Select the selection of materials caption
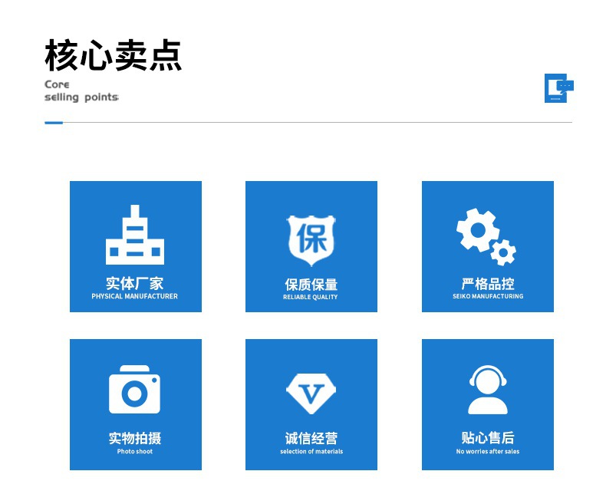 coord(311,451)
